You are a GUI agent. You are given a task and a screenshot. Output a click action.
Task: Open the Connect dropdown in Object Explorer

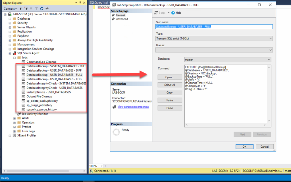click(x=10, y=9)
